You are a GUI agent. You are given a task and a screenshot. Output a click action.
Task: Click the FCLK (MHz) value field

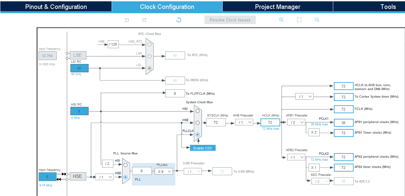tap(343, 109)
